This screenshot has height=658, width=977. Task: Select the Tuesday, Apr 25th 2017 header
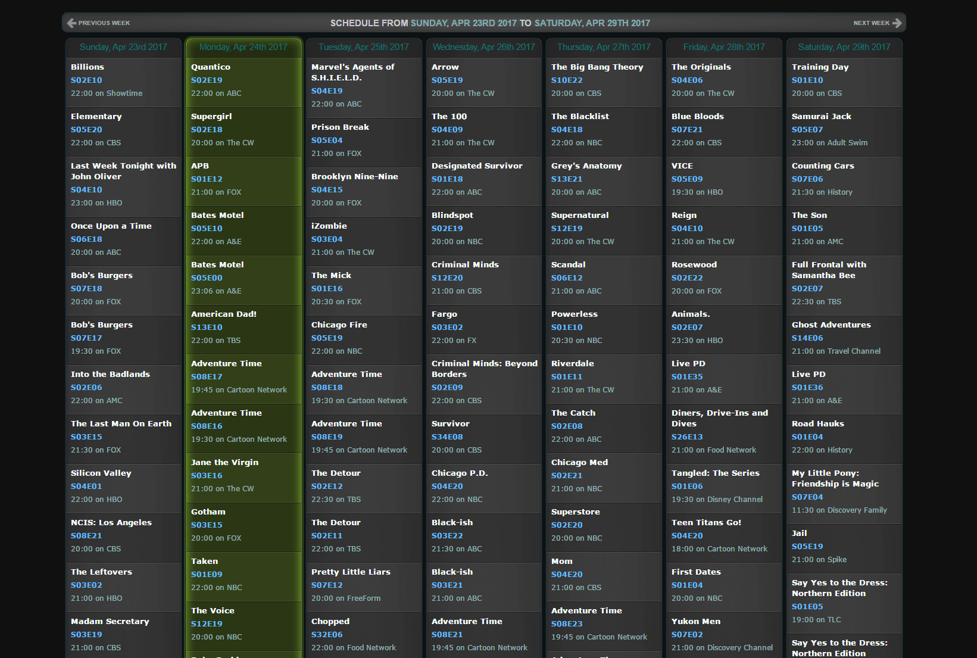(x=364, y=47)
